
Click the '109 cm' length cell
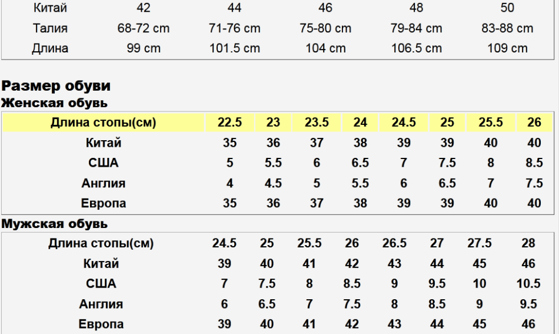click(507, 48)
